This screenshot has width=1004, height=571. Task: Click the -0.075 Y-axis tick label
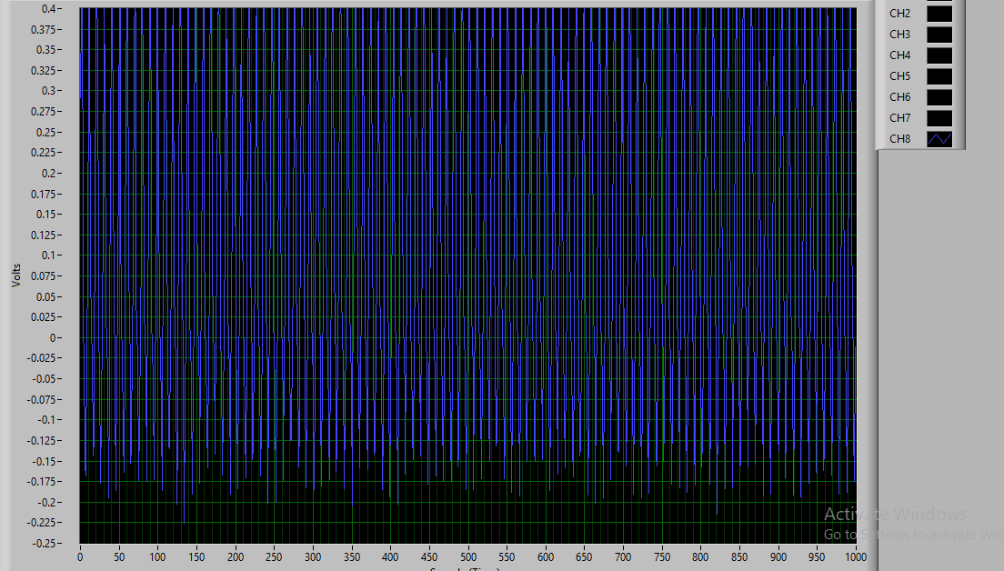pyautogui.click(x=42, y=399)
